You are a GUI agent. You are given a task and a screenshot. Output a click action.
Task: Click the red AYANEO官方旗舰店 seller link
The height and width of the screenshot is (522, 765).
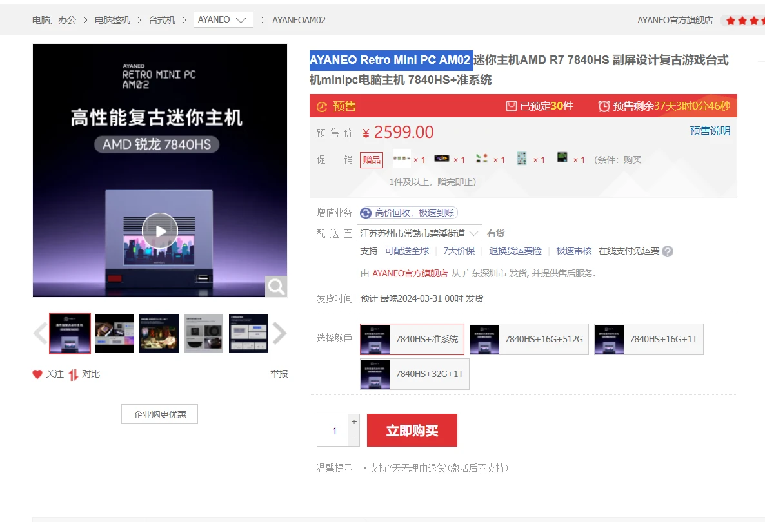pyautogui.click(x=410, y=273)
